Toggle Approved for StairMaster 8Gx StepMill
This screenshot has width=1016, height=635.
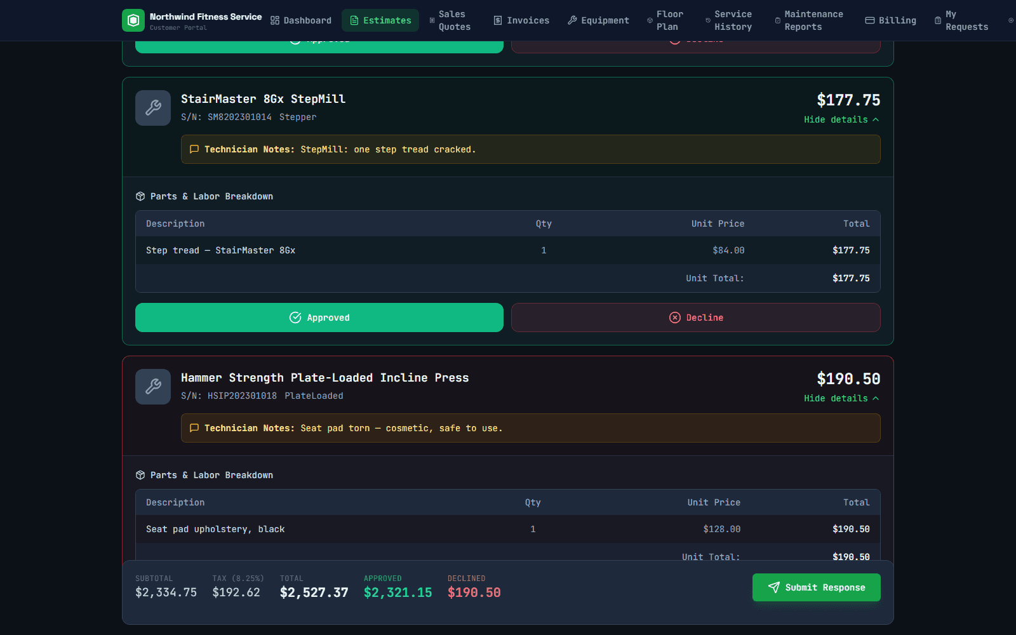(319, 317)
